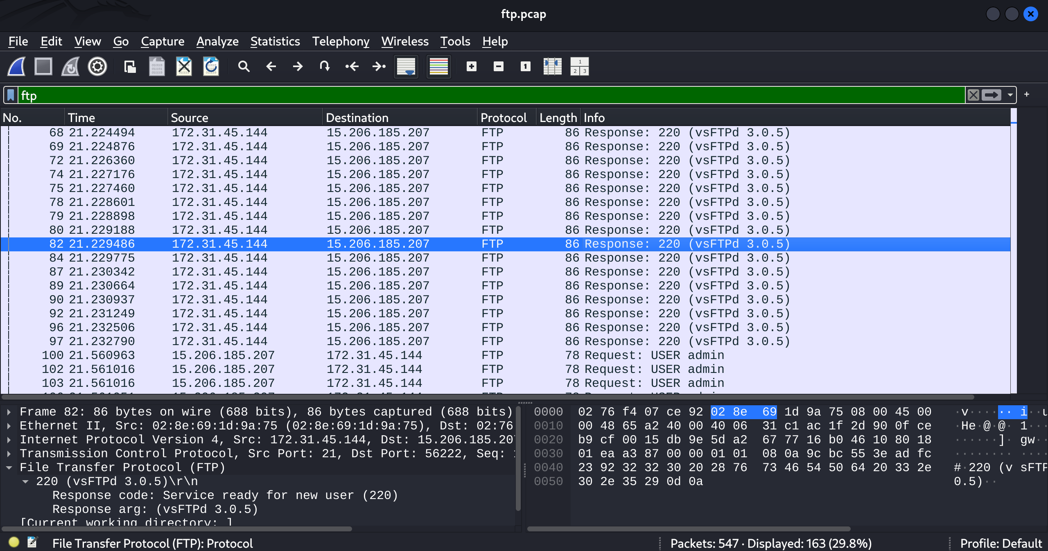Sort by the Source column

click(x=245, y=118)
